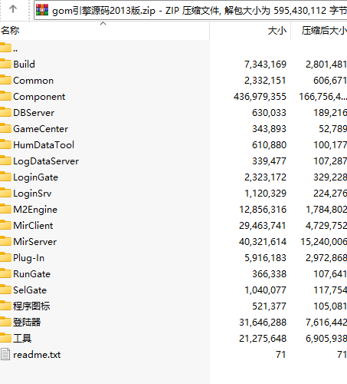Select the 工具 folder icon
This screenshot has height=384, width=347.
5,338
